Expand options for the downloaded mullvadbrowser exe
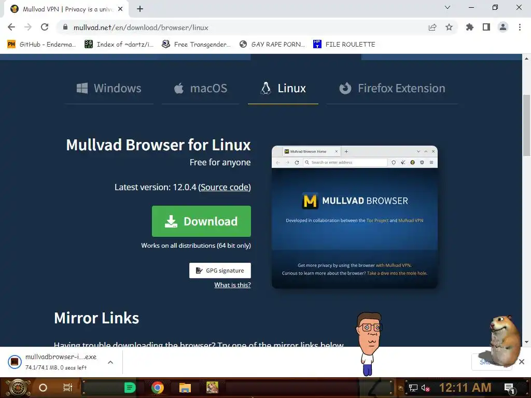531x398 pixels. (x=110, y=362)
